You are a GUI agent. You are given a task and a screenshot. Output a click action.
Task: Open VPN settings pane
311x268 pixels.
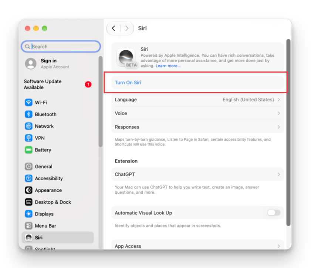click(58, 138)
